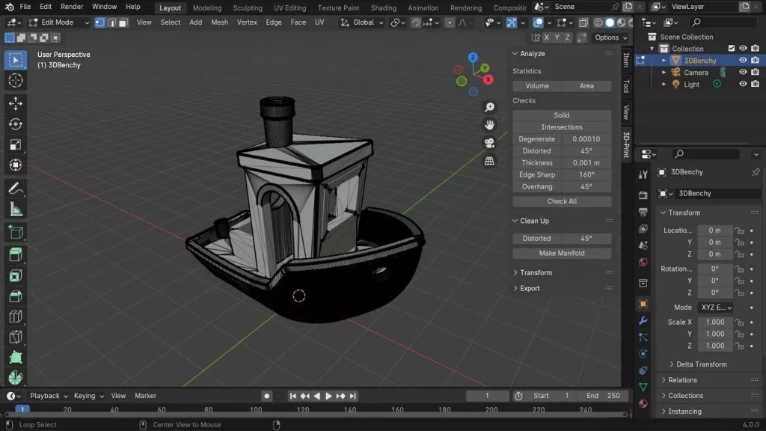
Task: Open the Mesh menu
Action: tap(219, 22)
